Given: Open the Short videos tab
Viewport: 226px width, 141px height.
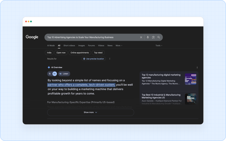Looking at the screenshot, I should [x=69, y=45].
